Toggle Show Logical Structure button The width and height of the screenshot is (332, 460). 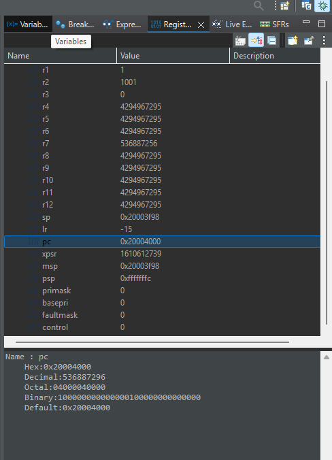point(256,40)
